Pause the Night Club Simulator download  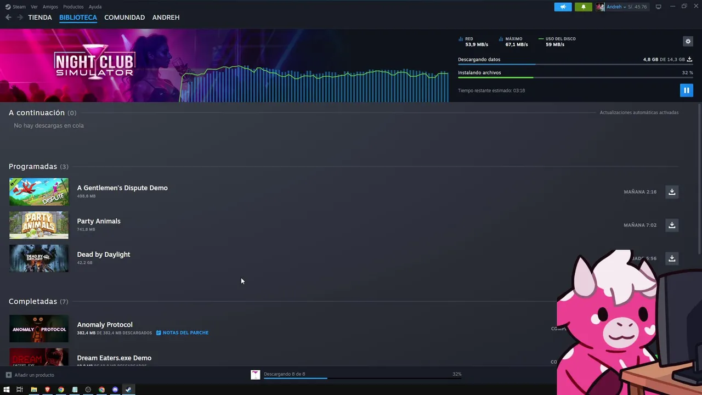tap(686, 90)
